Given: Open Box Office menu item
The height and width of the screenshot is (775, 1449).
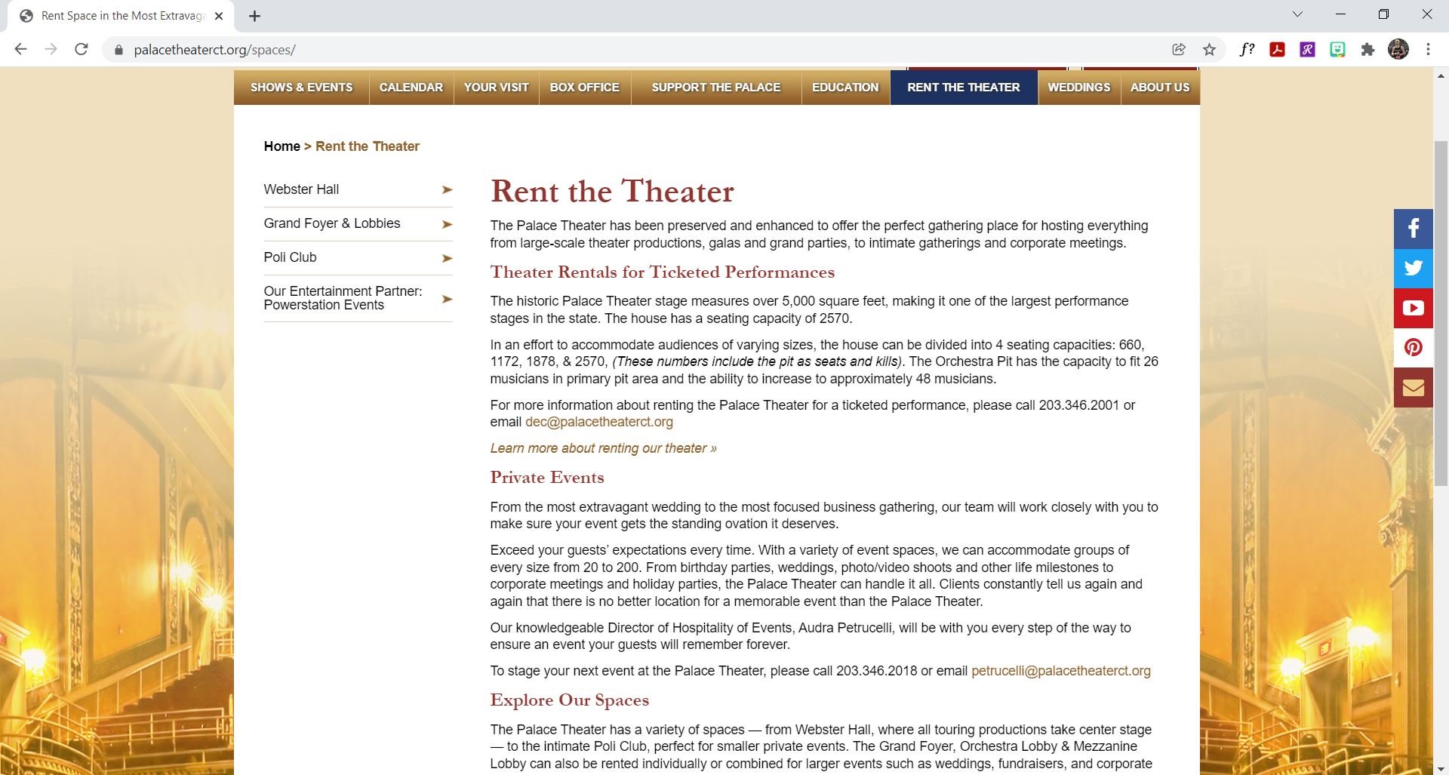Looking at the screenshot, I should click(585, 88).
